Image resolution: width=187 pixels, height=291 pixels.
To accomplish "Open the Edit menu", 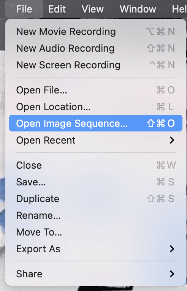I will point(57,9).
